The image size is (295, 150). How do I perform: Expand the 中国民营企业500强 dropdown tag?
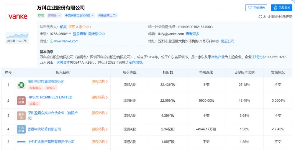[79, 15]
